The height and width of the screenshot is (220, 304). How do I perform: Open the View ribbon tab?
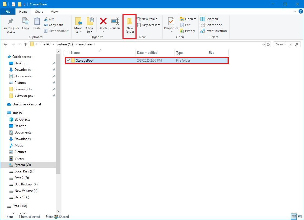click(54, 12)
